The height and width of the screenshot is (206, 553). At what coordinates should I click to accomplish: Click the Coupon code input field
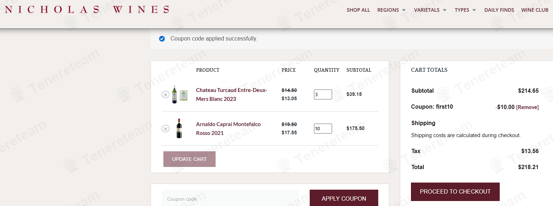[x=230, y=199]
